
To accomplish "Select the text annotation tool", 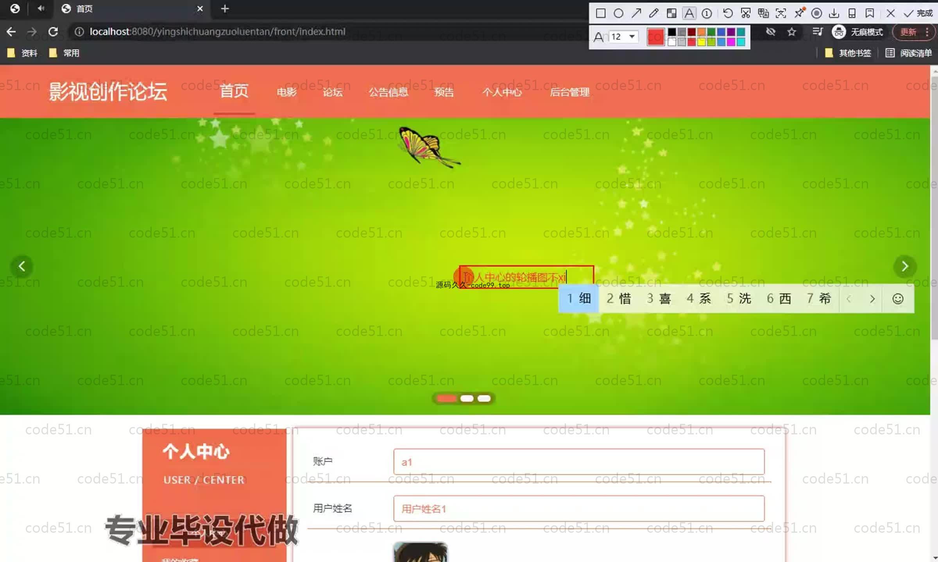I will tap(689, 14).
